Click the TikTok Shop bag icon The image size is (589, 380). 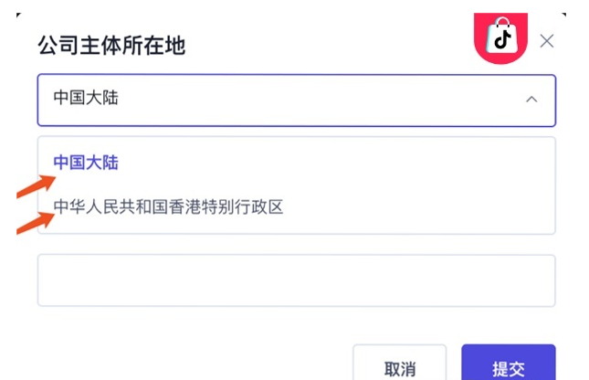(502, 37)
